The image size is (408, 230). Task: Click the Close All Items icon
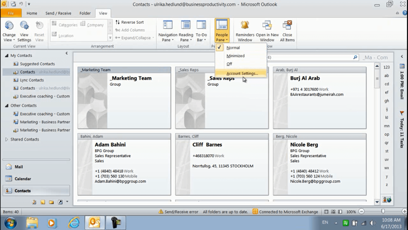coord(287,26)
